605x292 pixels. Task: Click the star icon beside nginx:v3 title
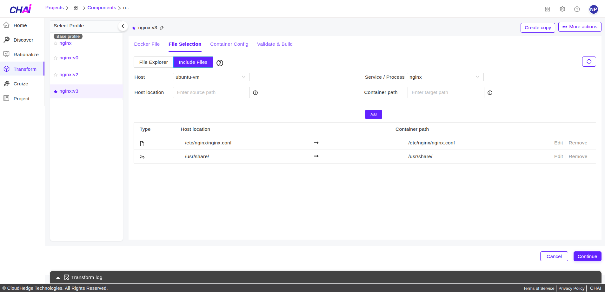pyautogui.click(x=134, y=28)
